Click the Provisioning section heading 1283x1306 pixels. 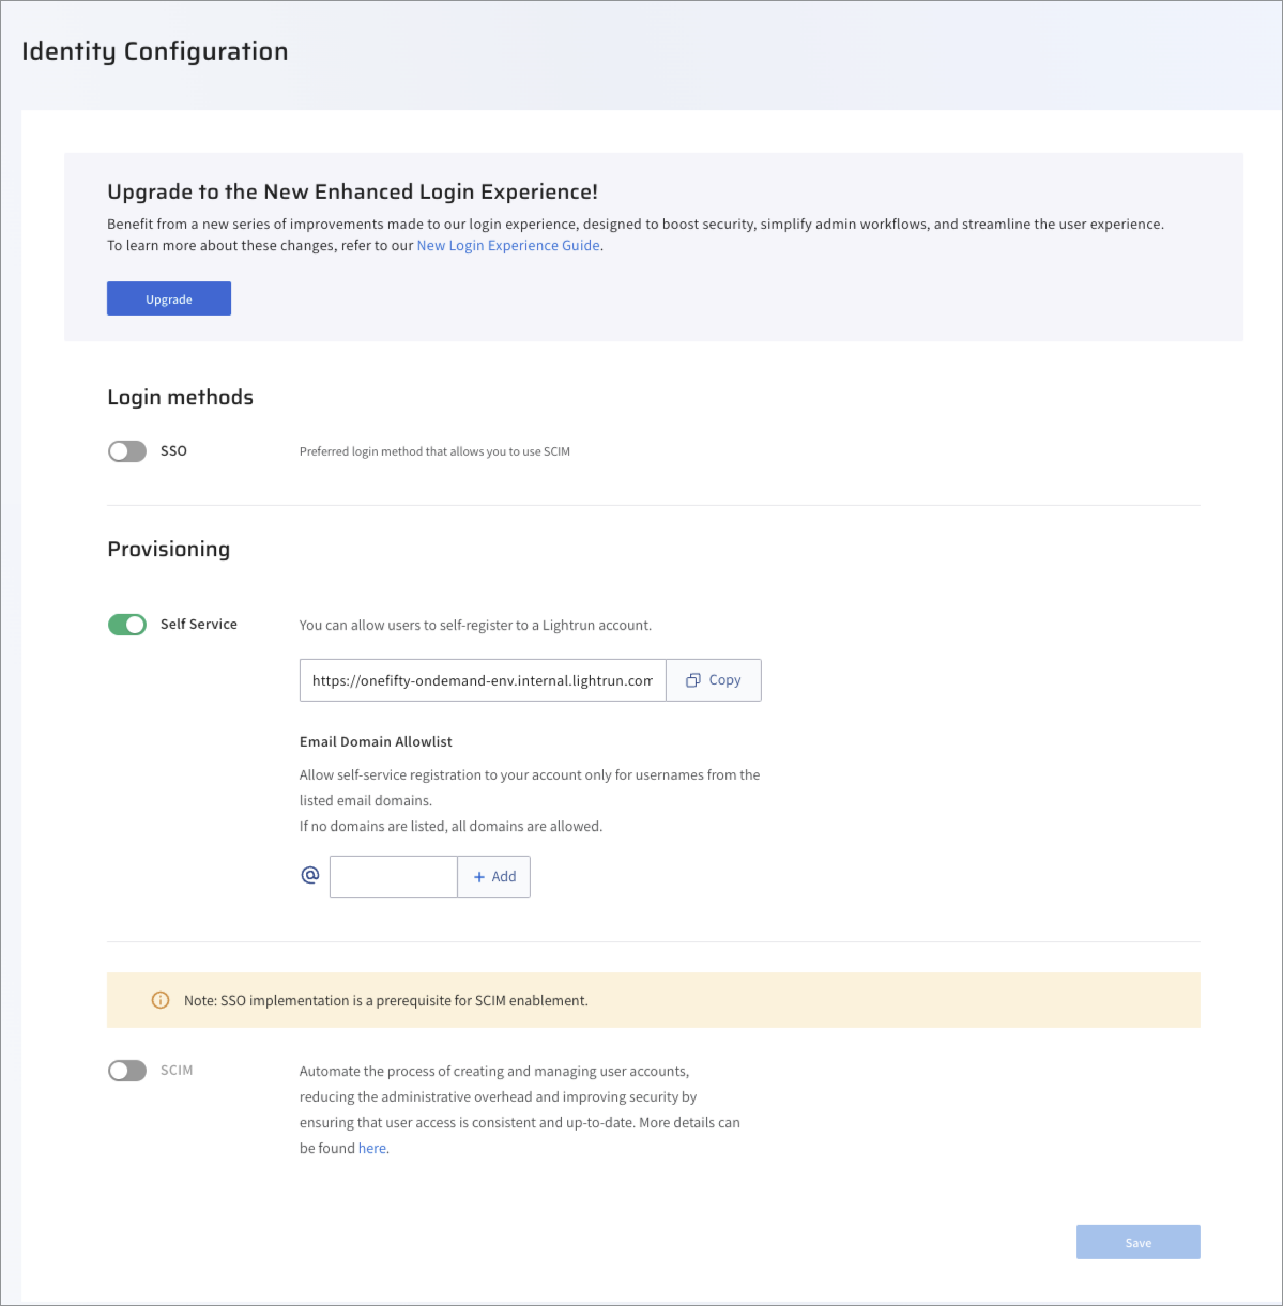pyautogui.click(x=169, y=549)
